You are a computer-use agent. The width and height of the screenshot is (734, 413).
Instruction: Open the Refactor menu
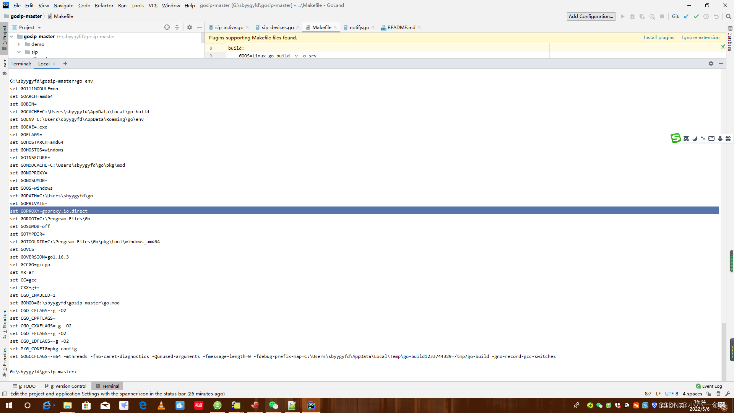coord(104,5)
